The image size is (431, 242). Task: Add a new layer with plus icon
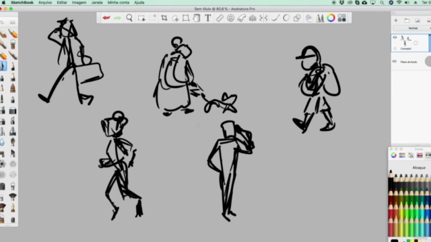pyautogui.click(x=396, y=21)
